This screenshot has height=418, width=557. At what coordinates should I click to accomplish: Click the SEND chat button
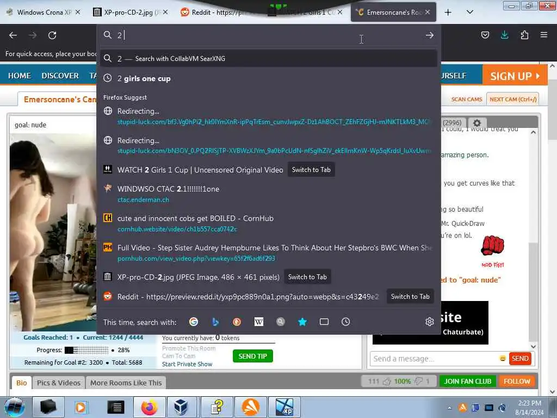520,359
